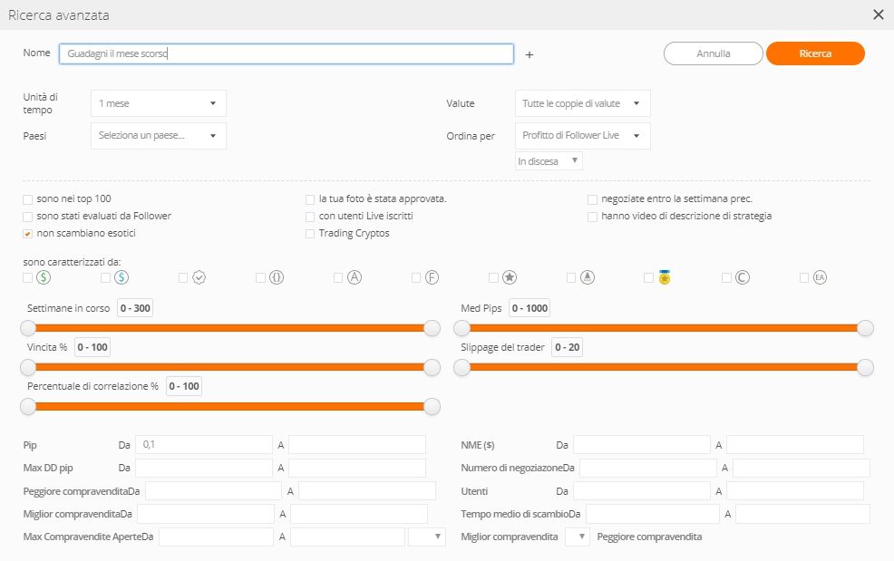This screenshot has width=894, height=561.
Task: Click the Pip 'Da' input field
Action: click(x=204, y=445)
